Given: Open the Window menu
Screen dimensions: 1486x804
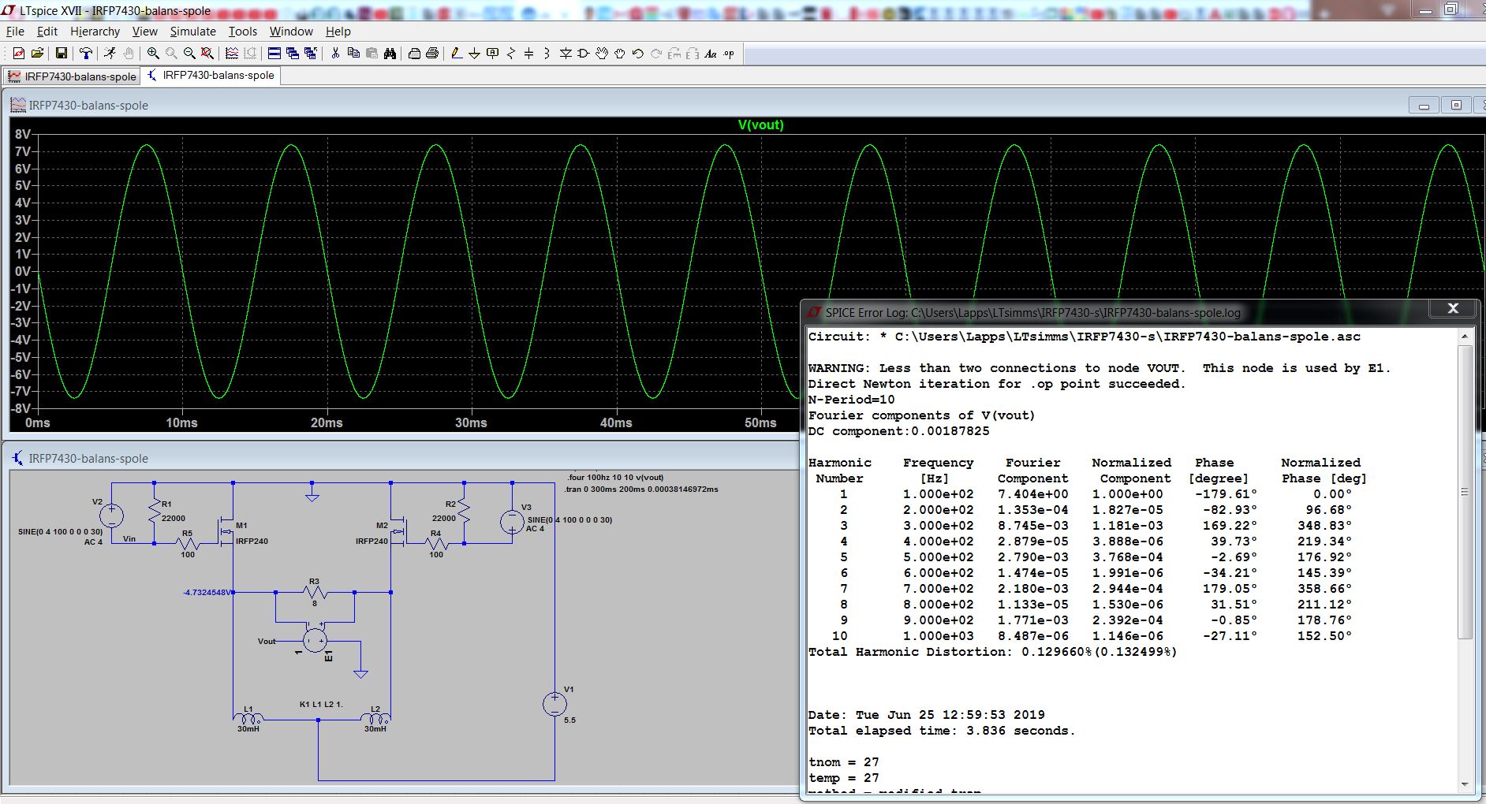Looking at the screenshot, I should [x=291, y=32].
